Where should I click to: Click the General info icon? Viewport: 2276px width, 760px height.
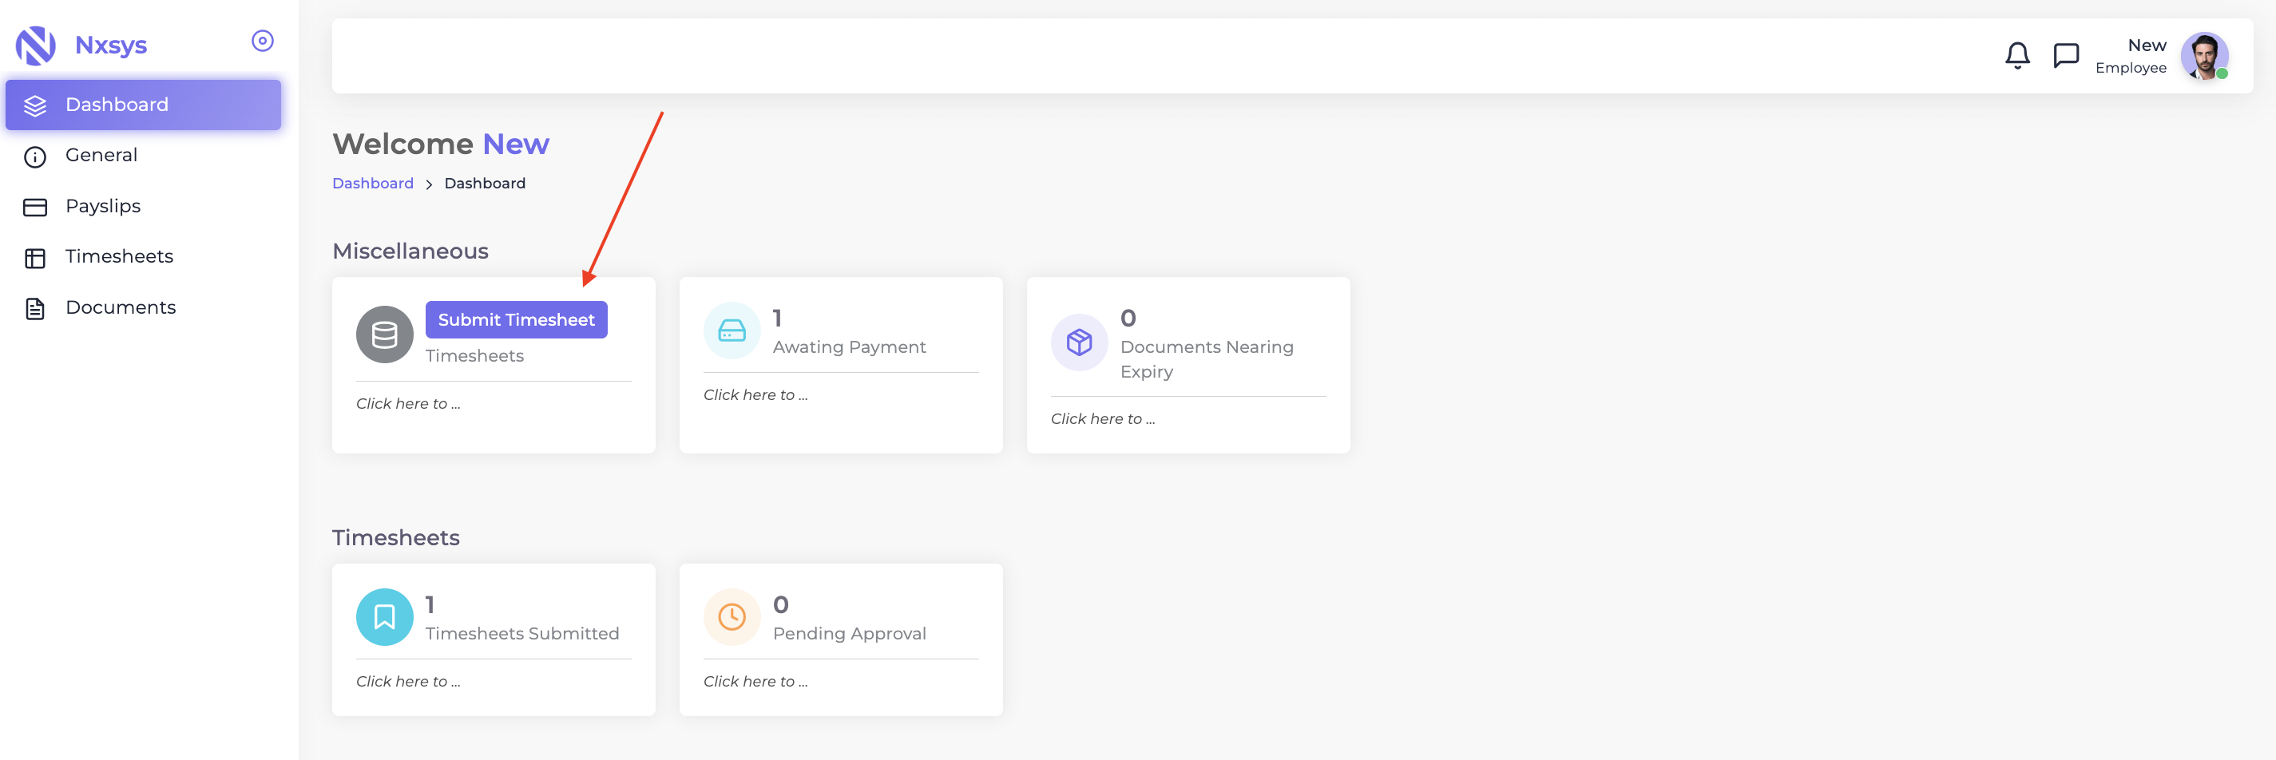(x=35, y=157)
